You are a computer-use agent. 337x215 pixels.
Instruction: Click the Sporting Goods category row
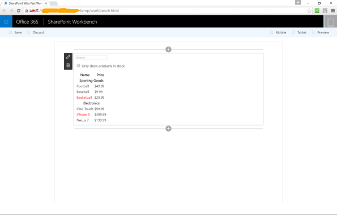click(91, 81)
